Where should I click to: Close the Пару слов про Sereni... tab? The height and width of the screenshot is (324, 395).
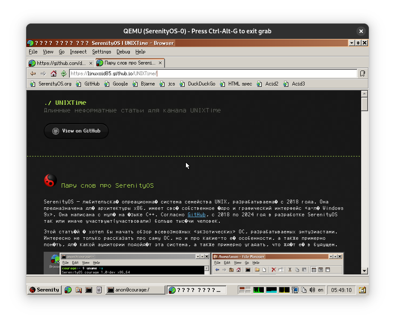pyautogui.click(x=160, y=63)
